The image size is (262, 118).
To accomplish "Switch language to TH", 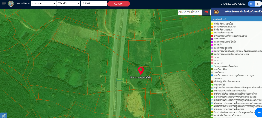I will click(251, 4).
